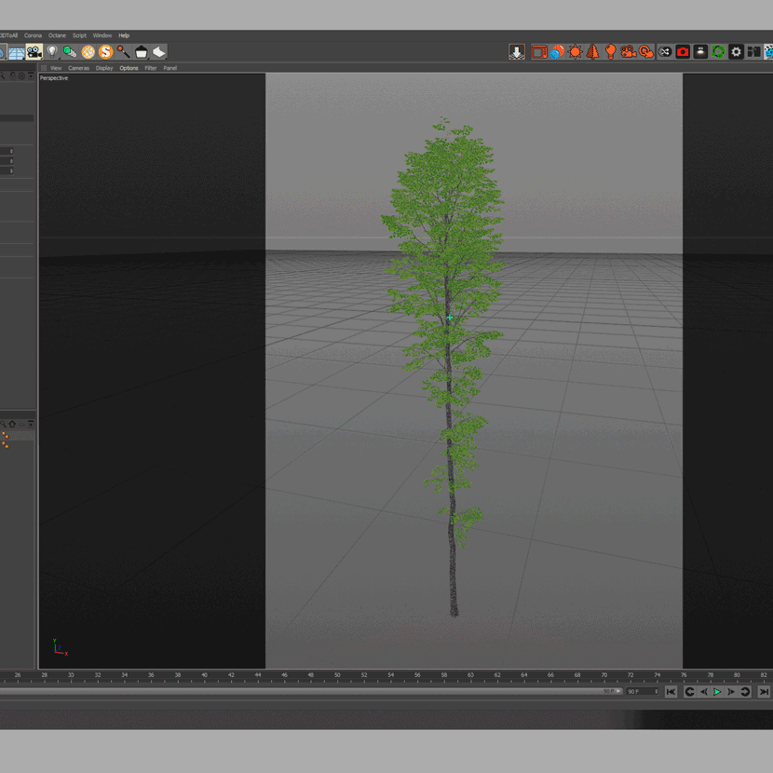Viewport: 773px width, 773px height.
Task: Open the viewport Display menu
Action: tap(104, 68)
